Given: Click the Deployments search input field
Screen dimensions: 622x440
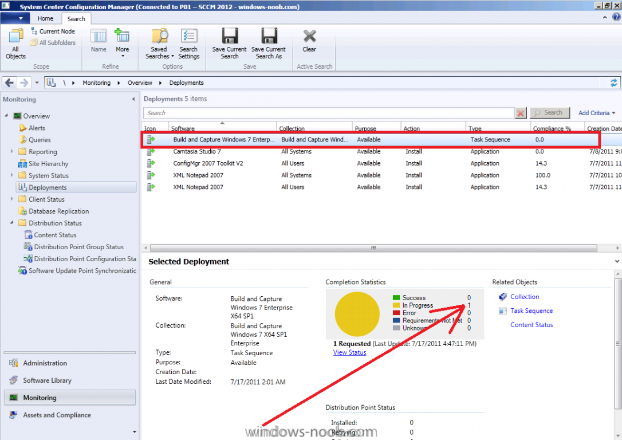Looking at the screenshot, I should (329, 113).
